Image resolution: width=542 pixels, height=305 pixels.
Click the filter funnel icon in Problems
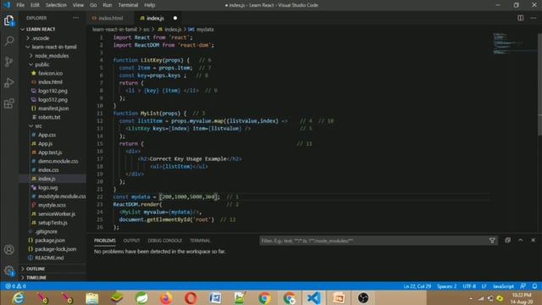(x=492, y=241)
